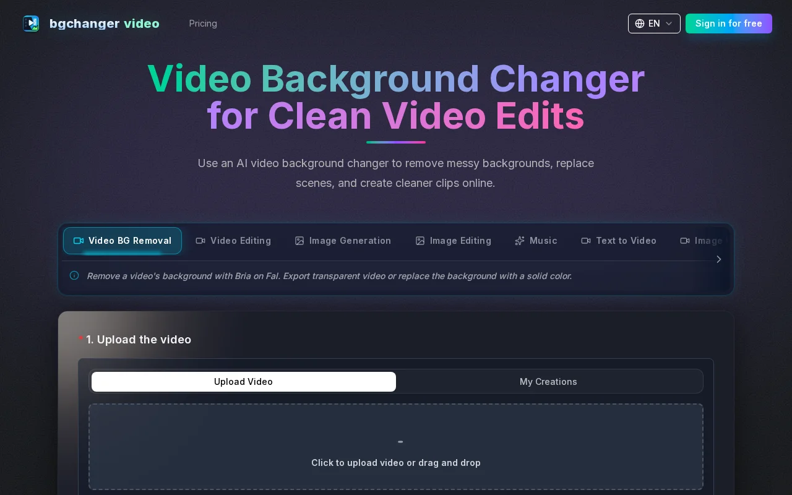Screen dimensions: 792x495
Task: Open the Pricing page
Action: point(203,24)
